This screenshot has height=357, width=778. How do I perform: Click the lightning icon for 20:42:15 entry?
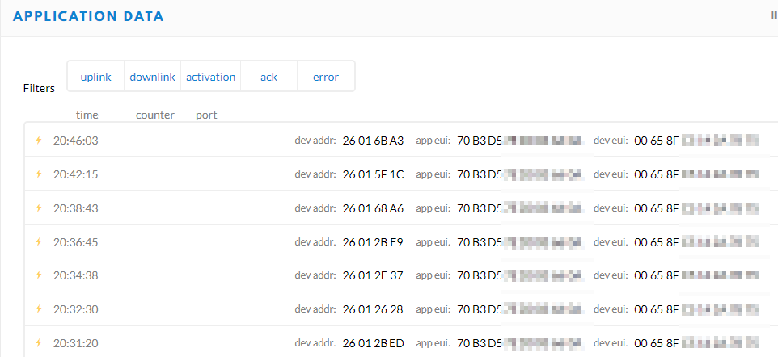39,174
